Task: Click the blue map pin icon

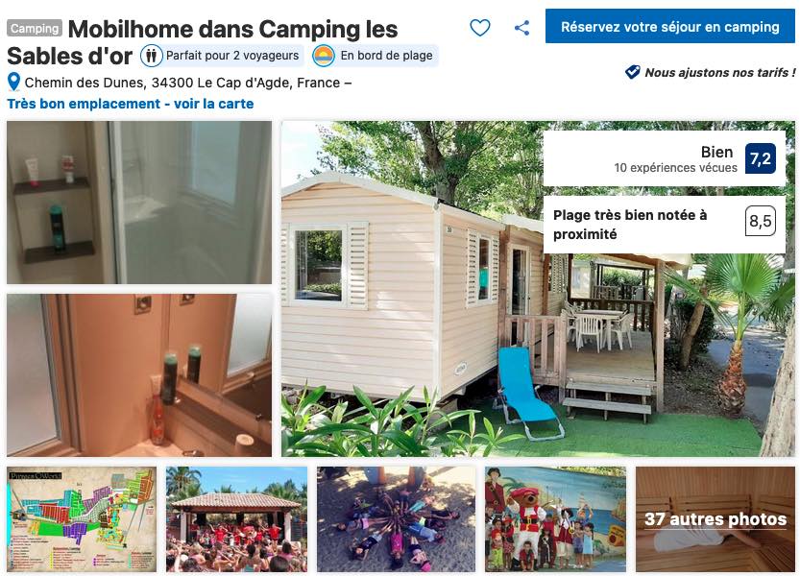Action: click(x=13, y=82)
